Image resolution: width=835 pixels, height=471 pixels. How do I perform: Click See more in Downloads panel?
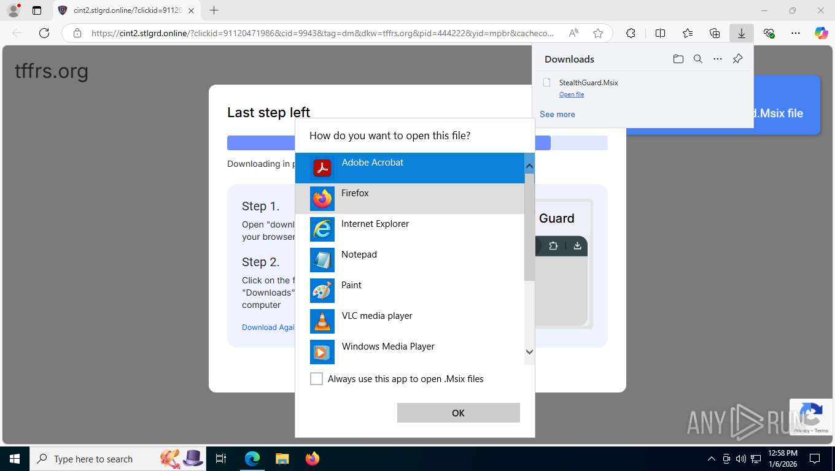point(557,114)
